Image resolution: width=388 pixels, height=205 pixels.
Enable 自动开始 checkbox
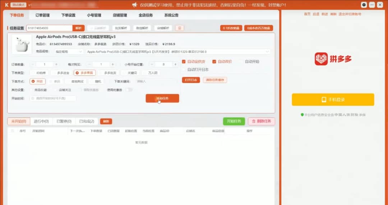tap(241, 62)
